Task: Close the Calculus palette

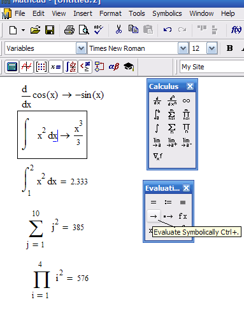Action: [190, 86]
